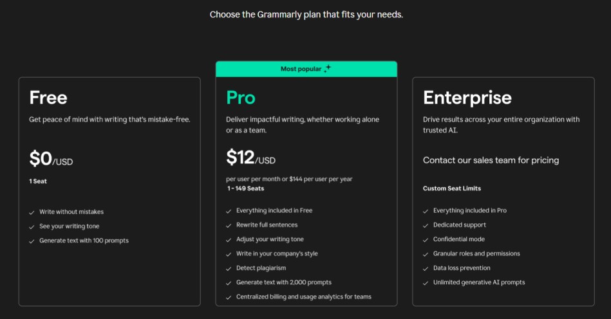The width and height of the screenshot is (611, 319).
Task: Select the green Pro plan title
Action: point(241,98)
